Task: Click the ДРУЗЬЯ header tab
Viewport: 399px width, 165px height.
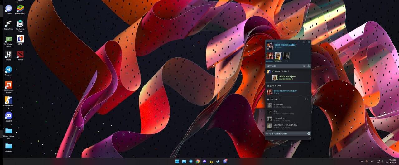Action: (x=272, y=66)
